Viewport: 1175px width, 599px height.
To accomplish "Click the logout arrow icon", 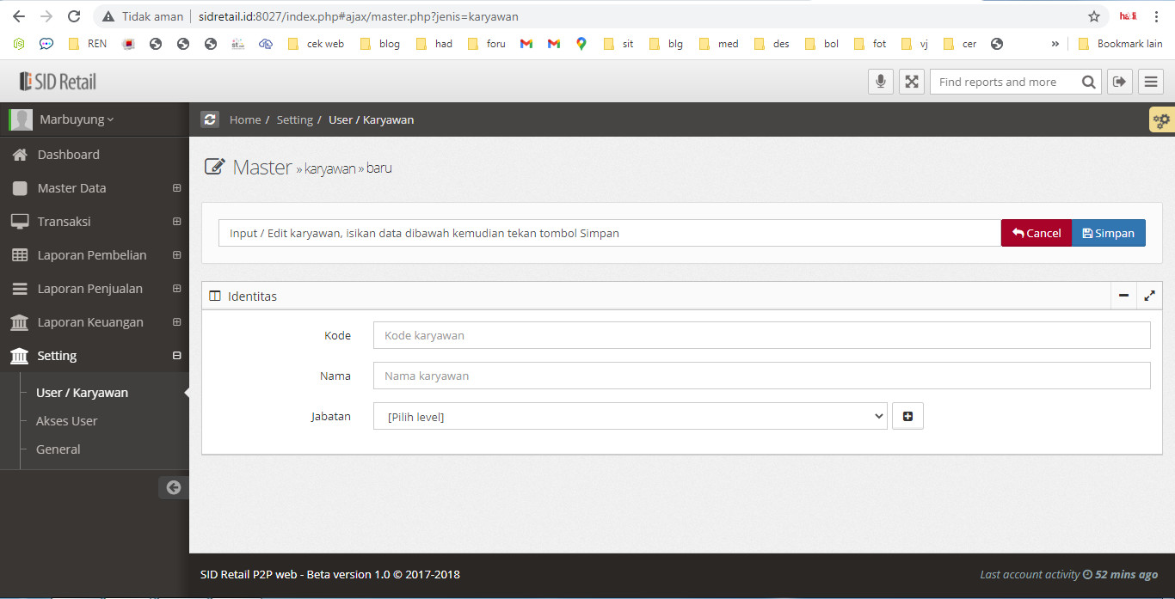I will click(x=1119, y=82).
